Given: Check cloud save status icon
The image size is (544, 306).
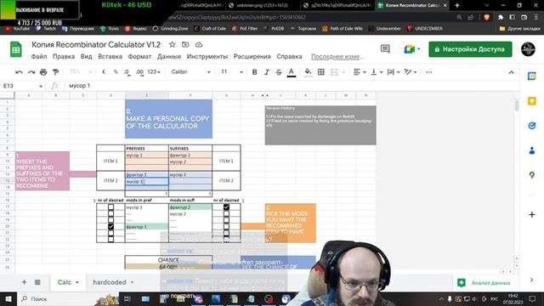Looking at the screenshot, I should pos(199,45).
